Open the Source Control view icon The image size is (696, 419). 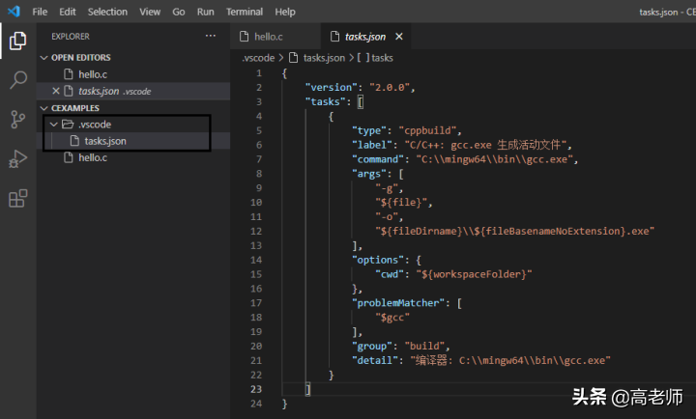17,120
